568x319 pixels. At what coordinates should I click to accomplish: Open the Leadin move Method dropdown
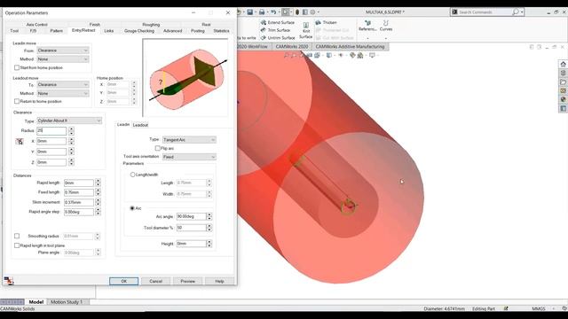point(63,59)
